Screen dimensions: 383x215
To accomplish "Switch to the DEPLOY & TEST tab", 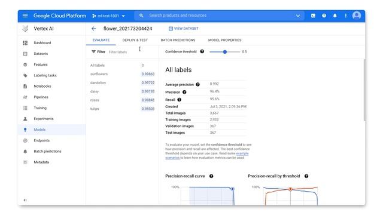I will 135,40.
